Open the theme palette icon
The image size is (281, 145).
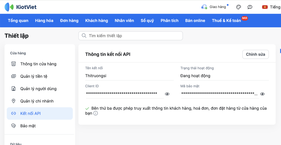pyautogui.click(x=238, y=7)
